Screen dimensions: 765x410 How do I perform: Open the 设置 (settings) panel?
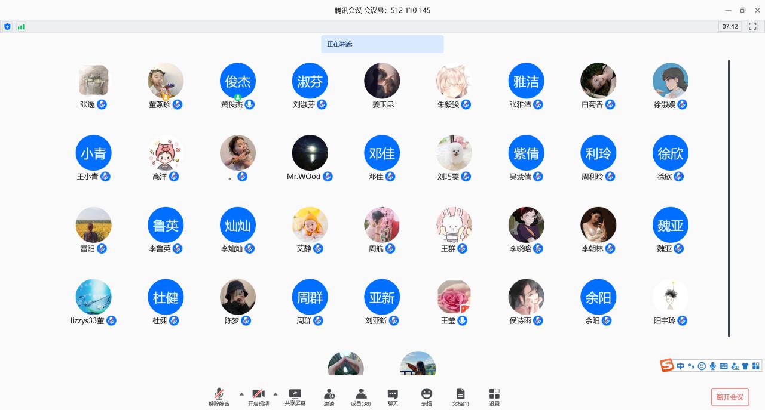click(x=494, y=397)
